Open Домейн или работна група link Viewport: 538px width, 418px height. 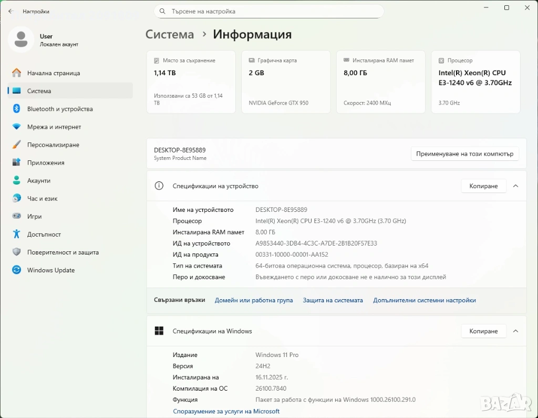(254, 300)
